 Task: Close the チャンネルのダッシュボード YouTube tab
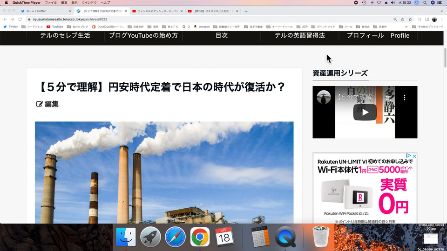point(182,11)
